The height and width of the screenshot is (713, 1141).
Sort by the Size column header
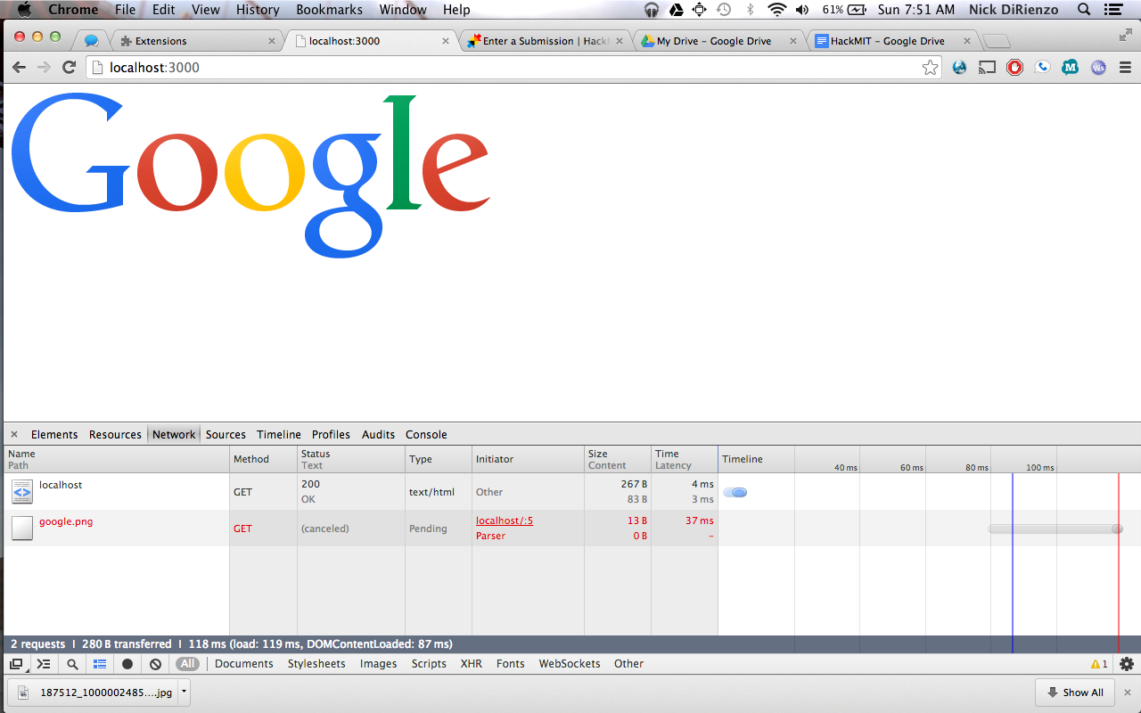pyautogui.click(x=618, y=459)
